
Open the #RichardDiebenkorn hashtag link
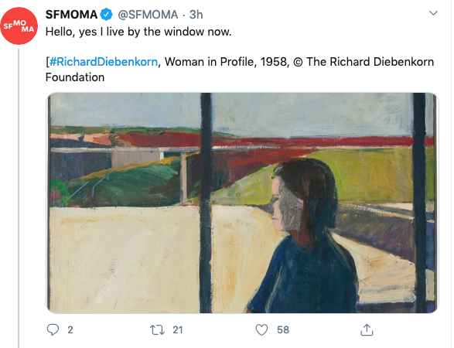click(x=104, y=62)
